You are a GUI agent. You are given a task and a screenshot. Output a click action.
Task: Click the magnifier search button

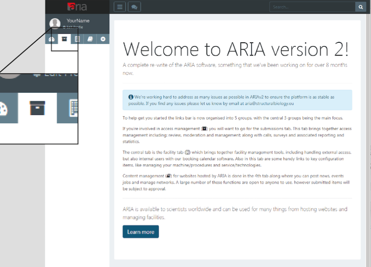click(360, 7)
